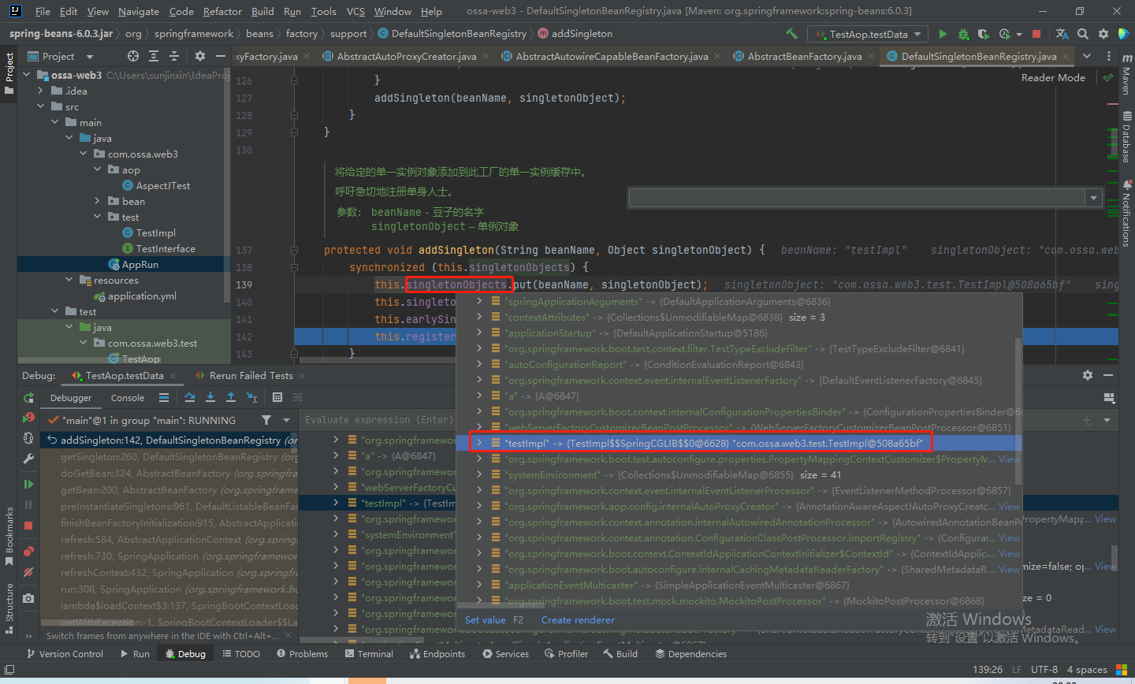This screenshot has width=1135, height=684.
Task: Open the VCS menu
Action: click(x=355, y=11)
